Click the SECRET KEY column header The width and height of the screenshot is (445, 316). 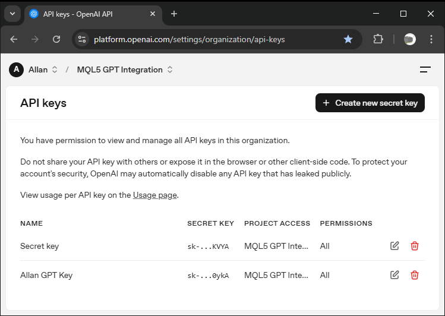pyautogui.click(x=210, y=223)
